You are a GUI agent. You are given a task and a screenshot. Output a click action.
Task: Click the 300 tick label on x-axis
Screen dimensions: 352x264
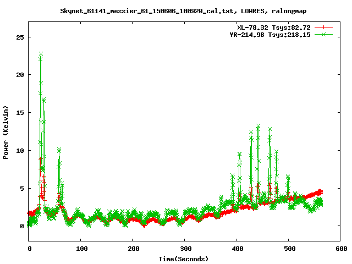185,249
